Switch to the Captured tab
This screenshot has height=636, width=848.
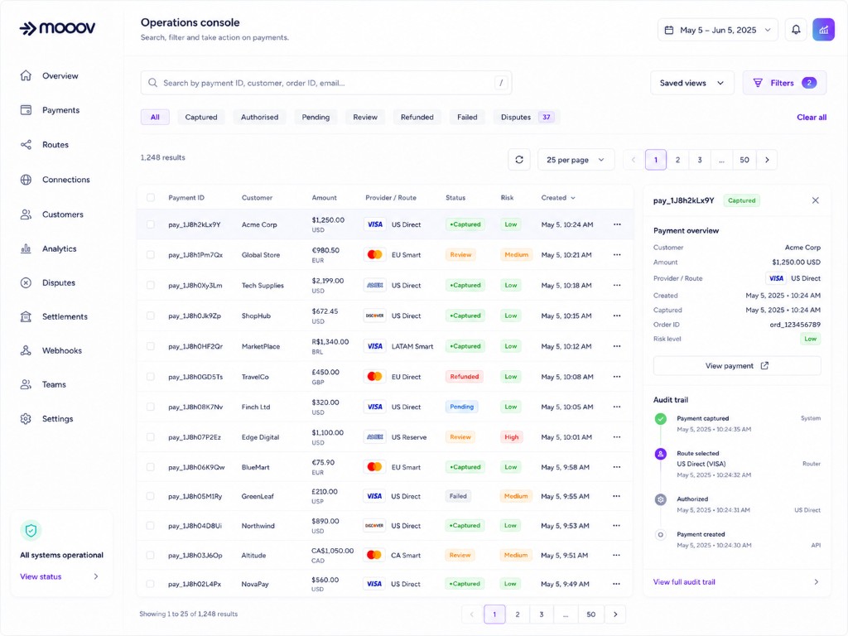click(201, 118)
